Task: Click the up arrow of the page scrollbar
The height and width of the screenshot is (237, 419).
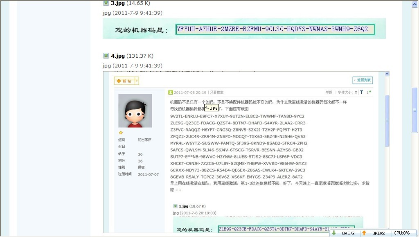Action: pos(415,4)
